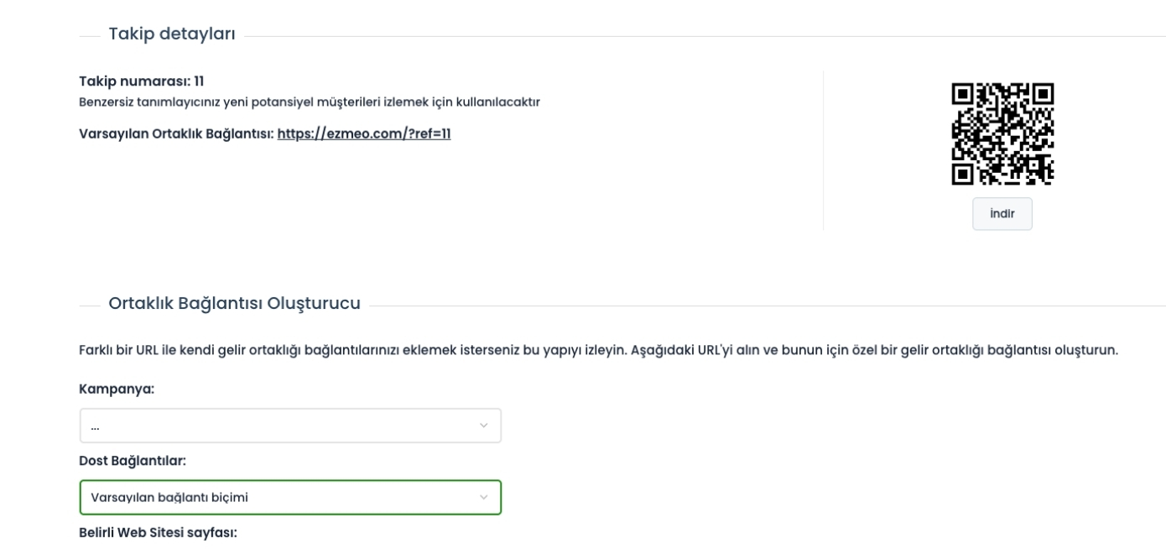
Task: Click the Varsayılan Ortaklık Bağlantısı label text
Action: 177,133
